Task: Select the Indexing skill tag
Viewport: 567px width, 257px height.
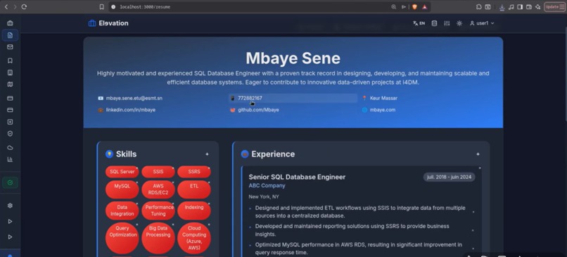Action: pyautogui.click(x=194, y=211)
